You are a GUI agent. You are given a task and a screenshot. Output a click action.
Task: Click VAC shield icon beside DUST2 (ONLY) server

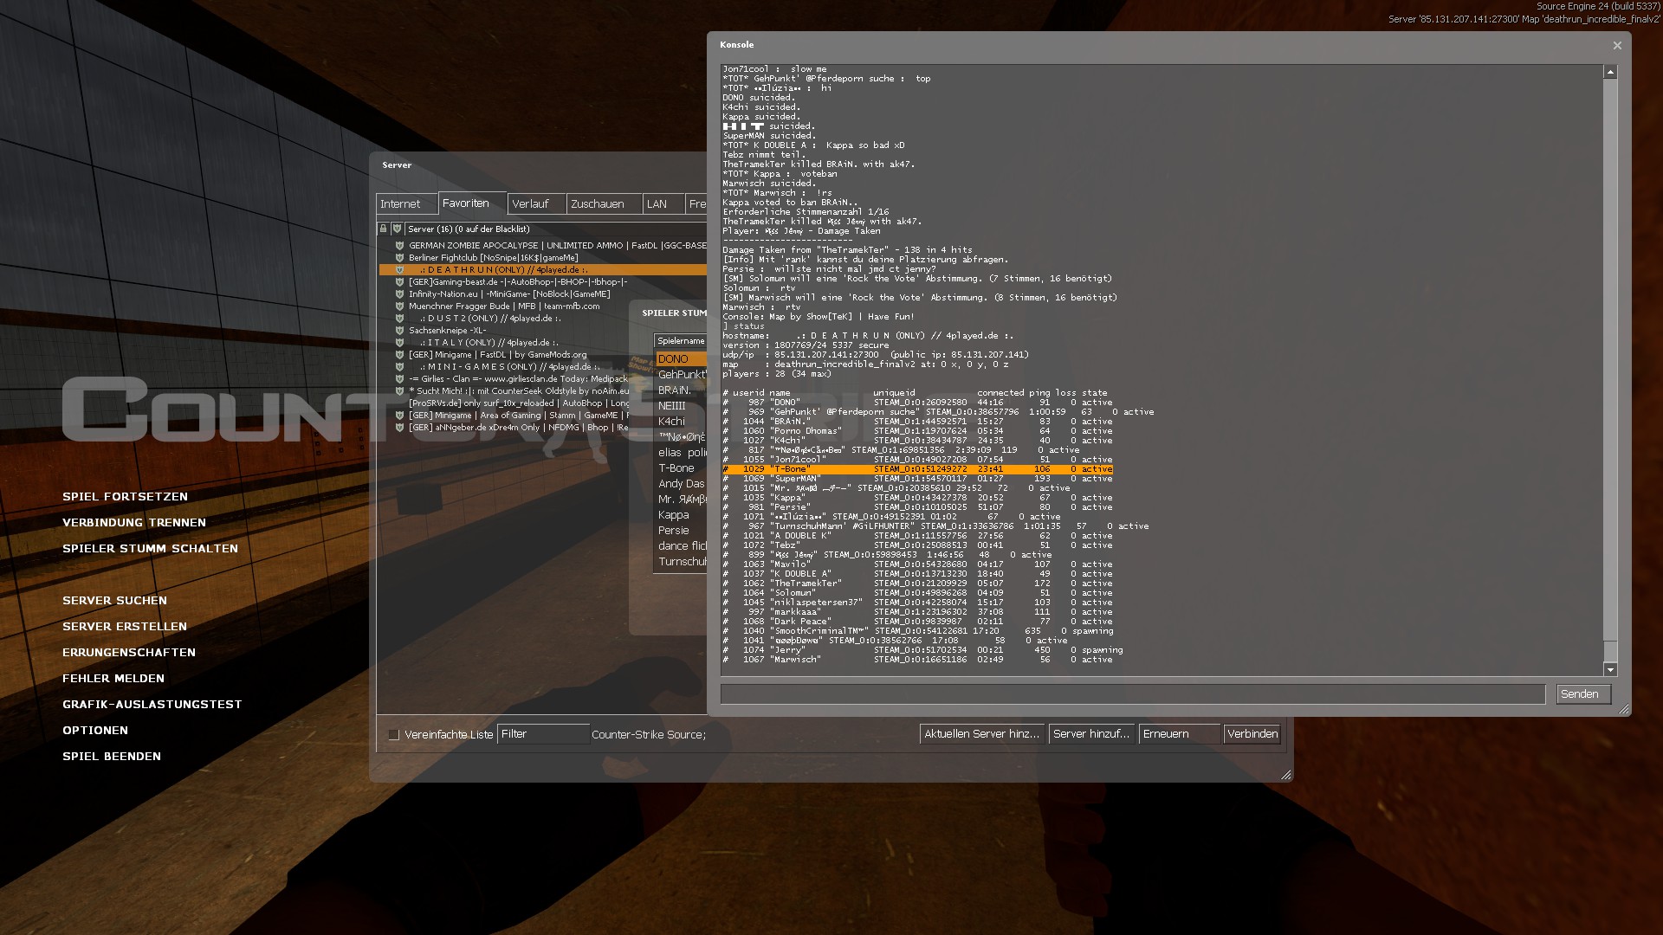coord(399,319)
